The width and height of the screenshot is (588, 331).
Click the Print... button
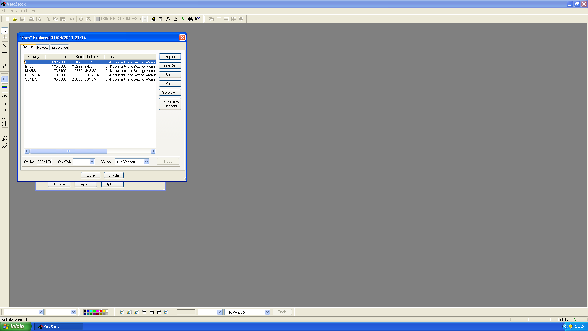click(x=170, y=84)
